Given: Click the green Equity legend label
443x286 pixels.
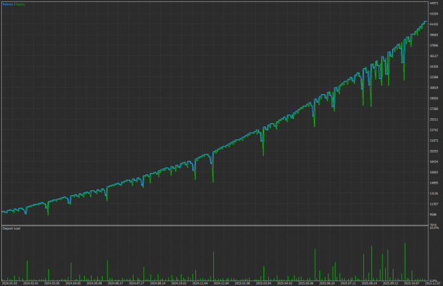Looking at the screenshot, I should point(21,4).
